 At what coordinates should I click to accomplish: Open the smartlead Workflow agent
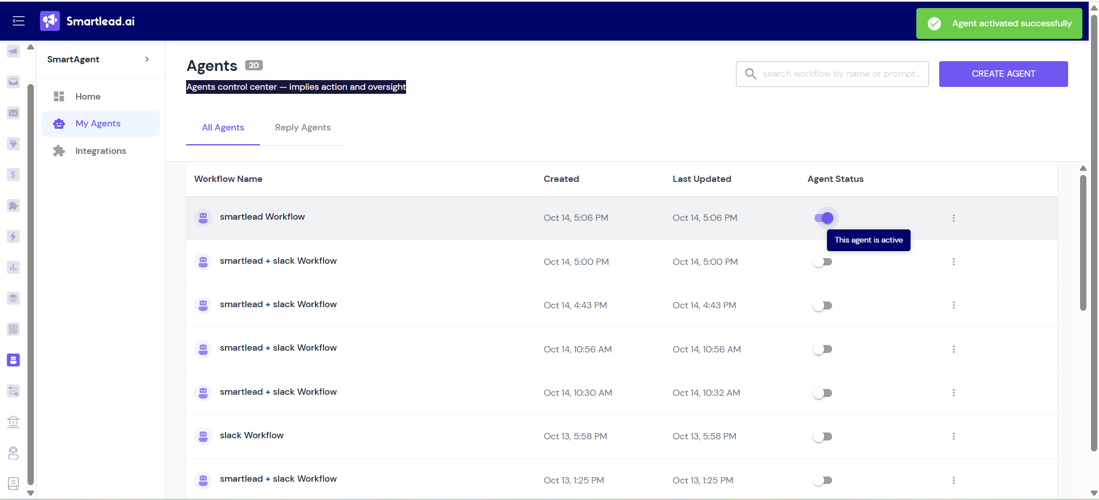point(262,217)
